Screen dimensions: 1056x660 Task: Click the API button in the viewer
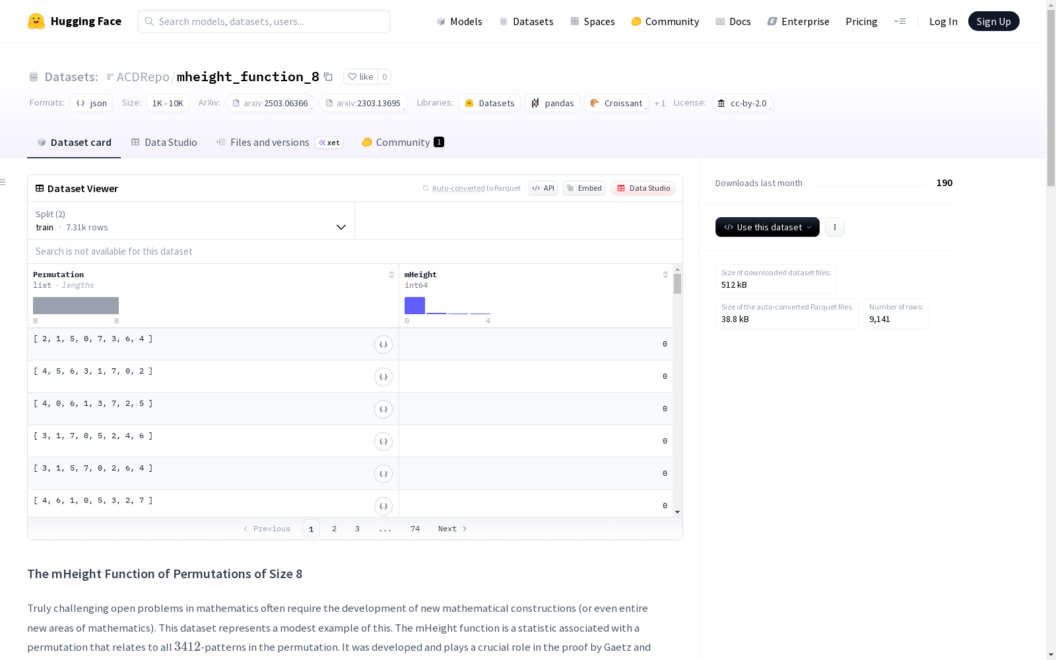coord(543,188)
